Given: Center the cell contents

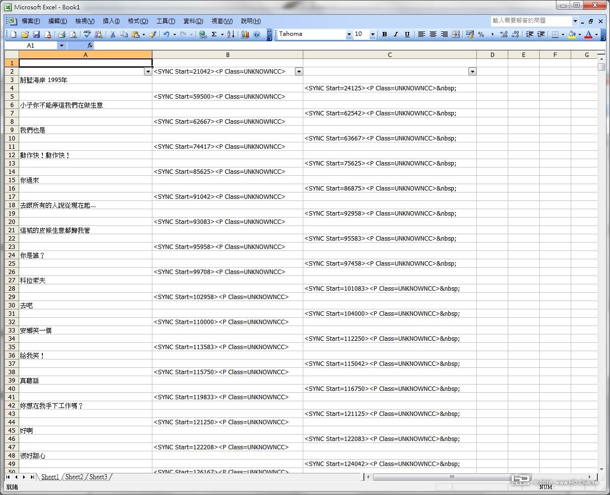Looking at the screenshot, I should [433, 34].
